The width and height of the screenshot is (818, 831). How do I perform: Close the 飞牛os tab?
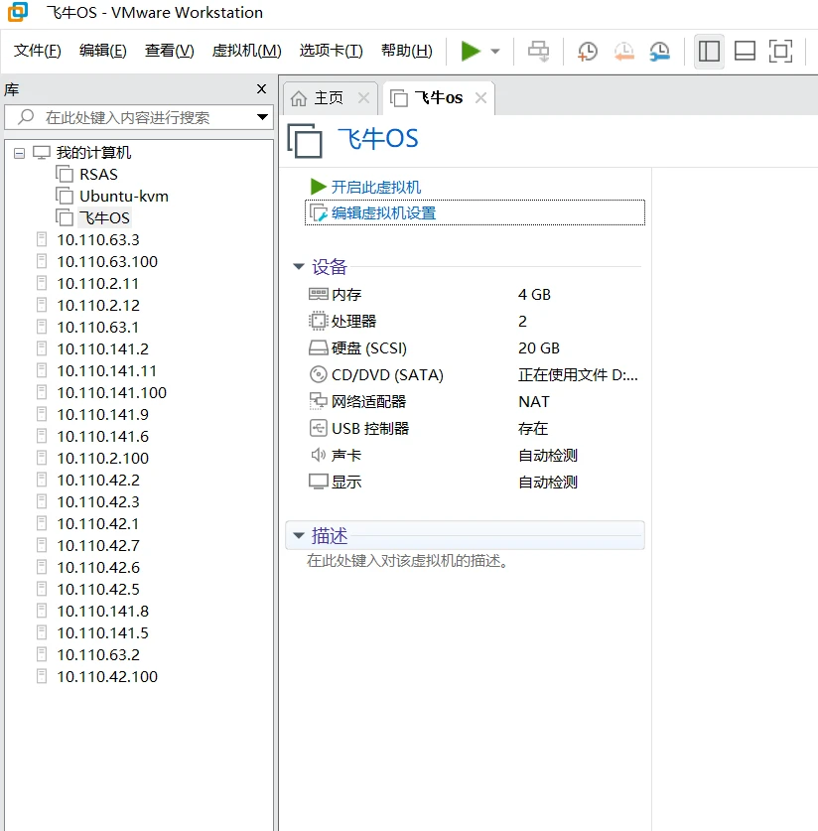tap(480, 98)
